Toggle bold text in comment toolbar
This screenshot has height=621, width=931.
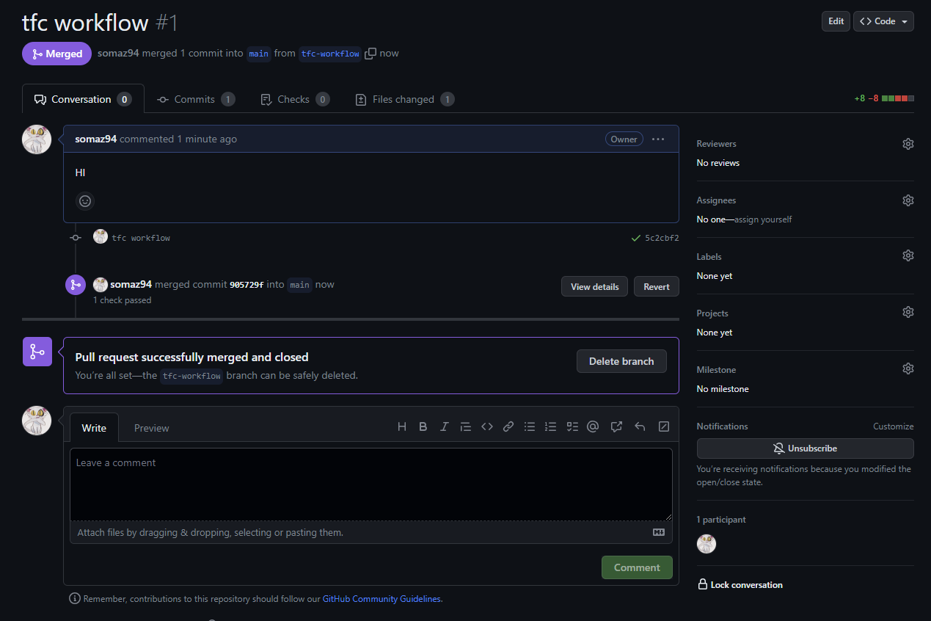coord(423,426)
